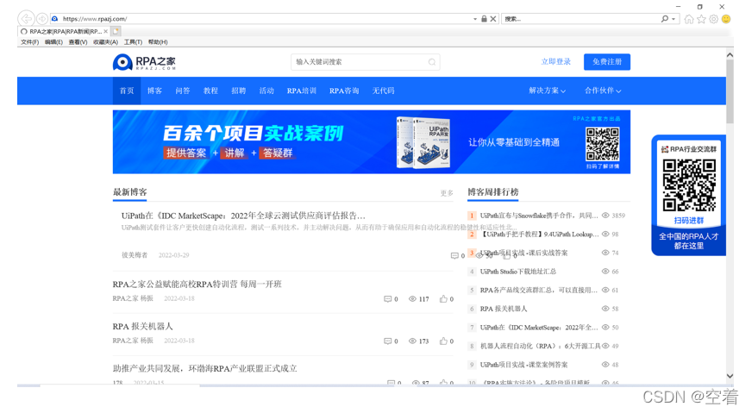Viewport: 752px width, 413px height.
Task: Open a new tab with the blank tab button
Action: point(116,31)
